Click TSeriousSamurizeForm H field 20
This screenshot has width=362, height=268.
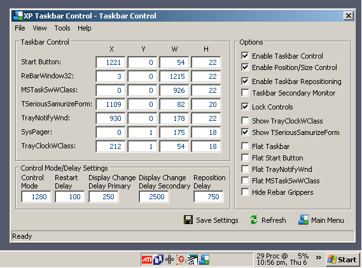[206, 104]
